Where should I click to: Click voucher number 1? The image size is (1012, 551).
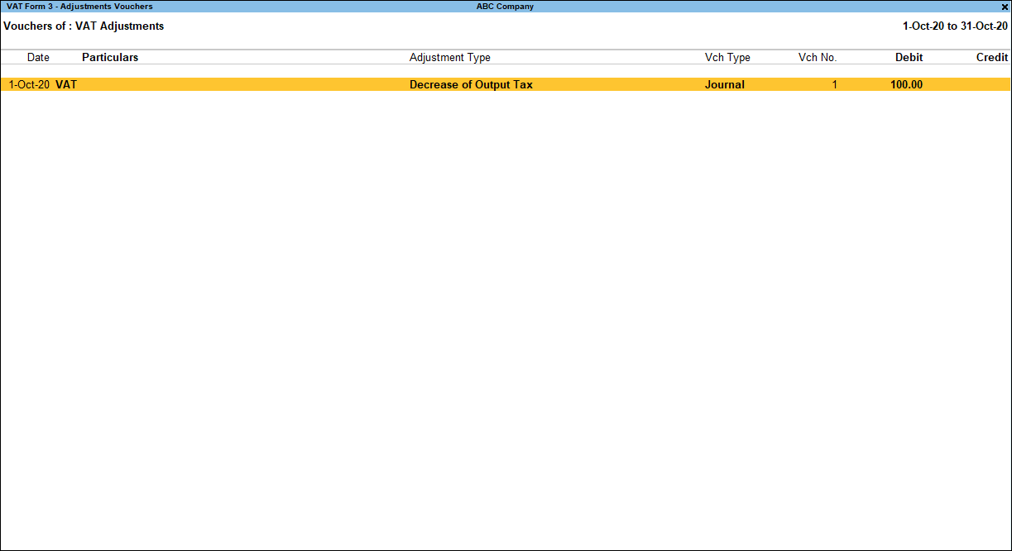click(834, 84)
